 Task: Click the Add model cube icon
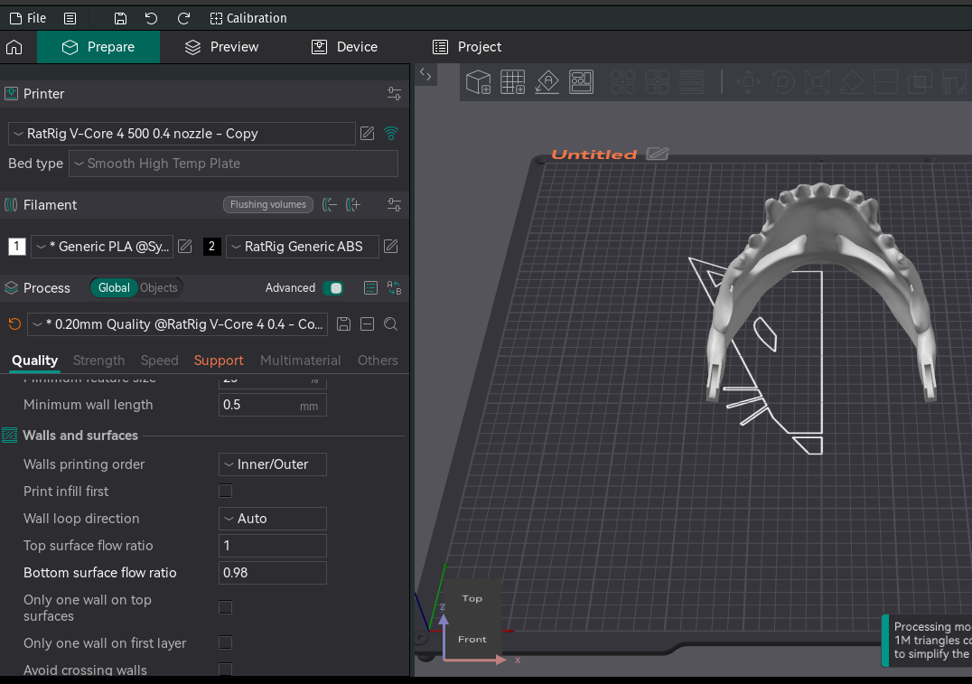pyautogui.click(x=479, y=82)
